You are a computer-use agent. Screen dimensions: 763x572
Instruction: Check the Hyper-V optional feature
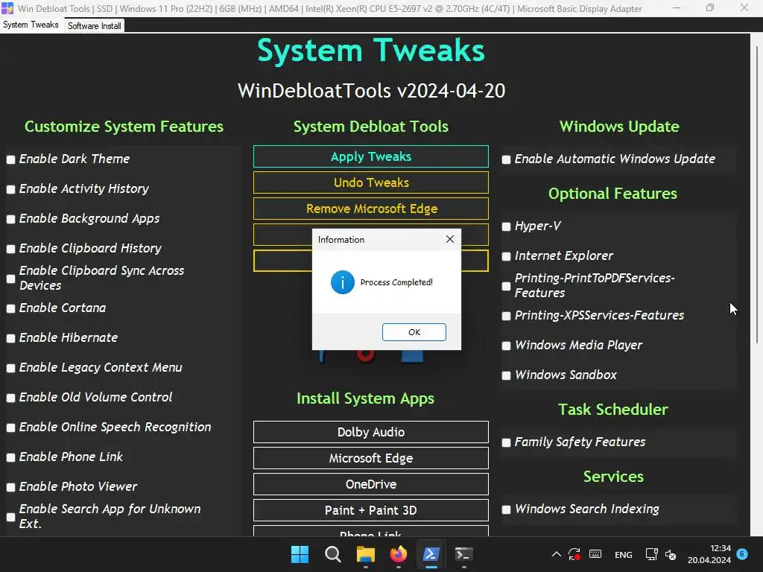point(506,226)
